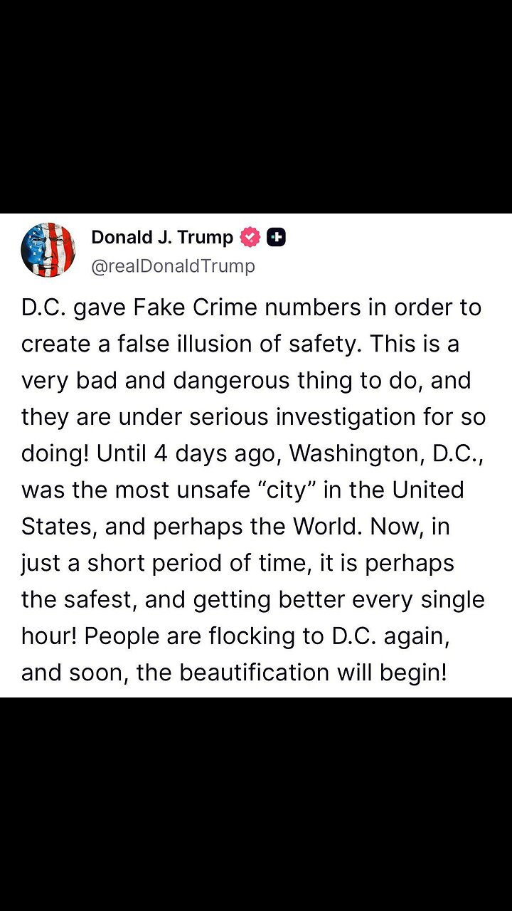Open Donald J. Trump display name
Screen dimensions: 512x911
coord(162,238)
